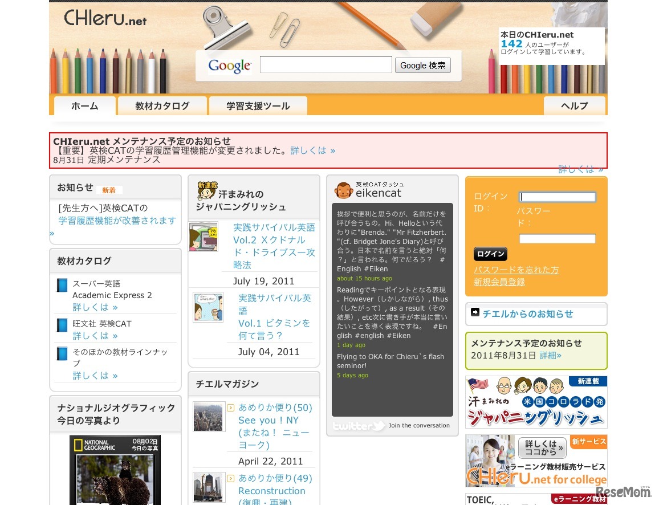
Task: Click the CHIeru.net logo in header
Action: 105,18
